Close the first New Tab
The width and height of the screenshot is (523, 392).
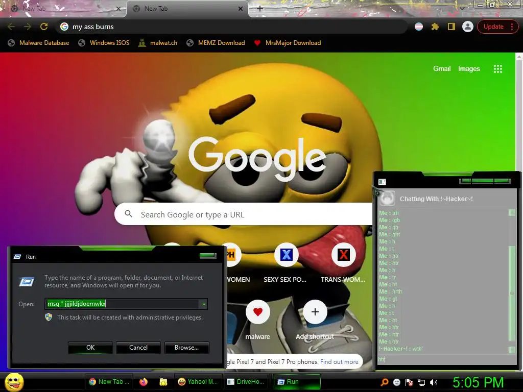point(118,9)
